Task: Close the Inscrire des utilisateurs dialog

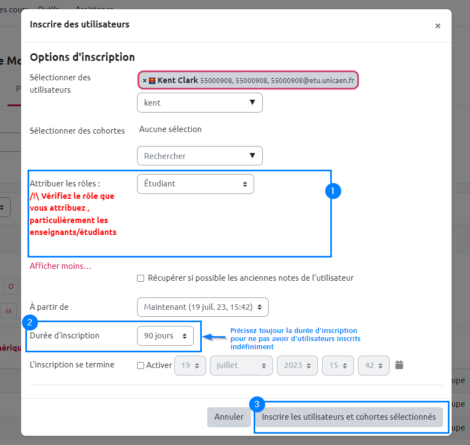Action: 438,26
